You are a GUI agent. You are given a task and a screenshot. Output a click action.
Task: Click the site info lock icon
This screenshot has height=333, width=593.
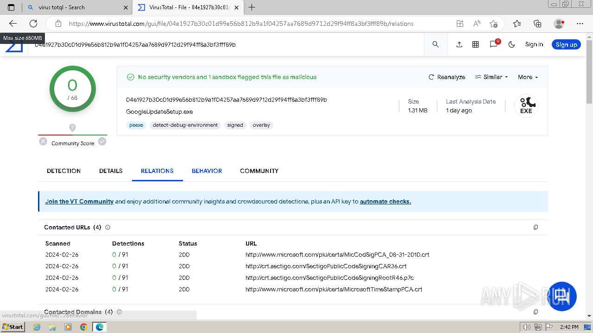[x=58, y=24]
